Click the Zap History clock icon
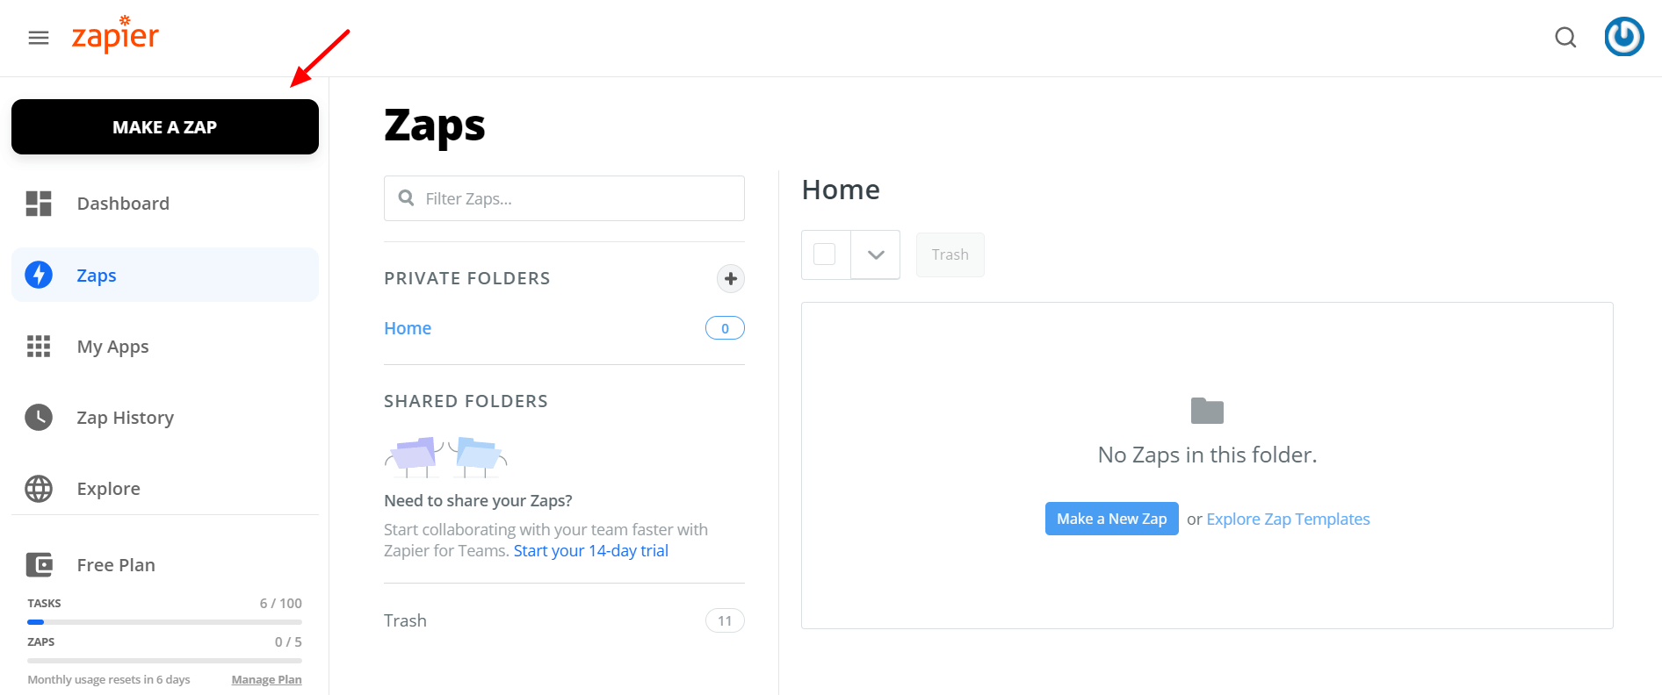This screenshot has height=695, width=1662. pos(39,418)
